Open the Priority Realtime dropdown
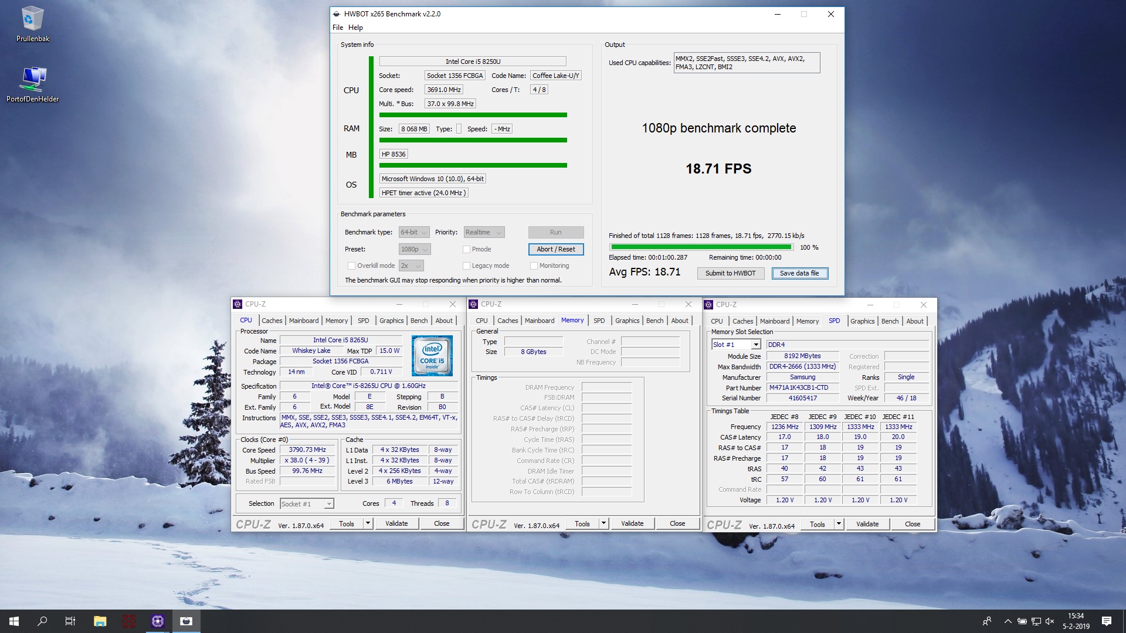Screen dimensions: 1126x633 (484, 233)
